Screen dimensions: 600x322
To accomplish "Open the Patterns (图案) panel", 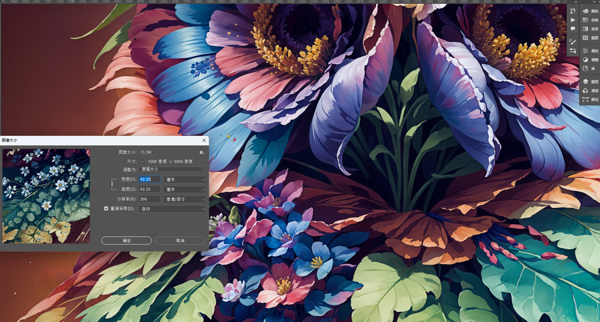I will [590, 37].
